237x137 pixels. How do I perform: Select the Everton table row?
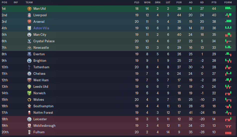[x=119, y=54]
